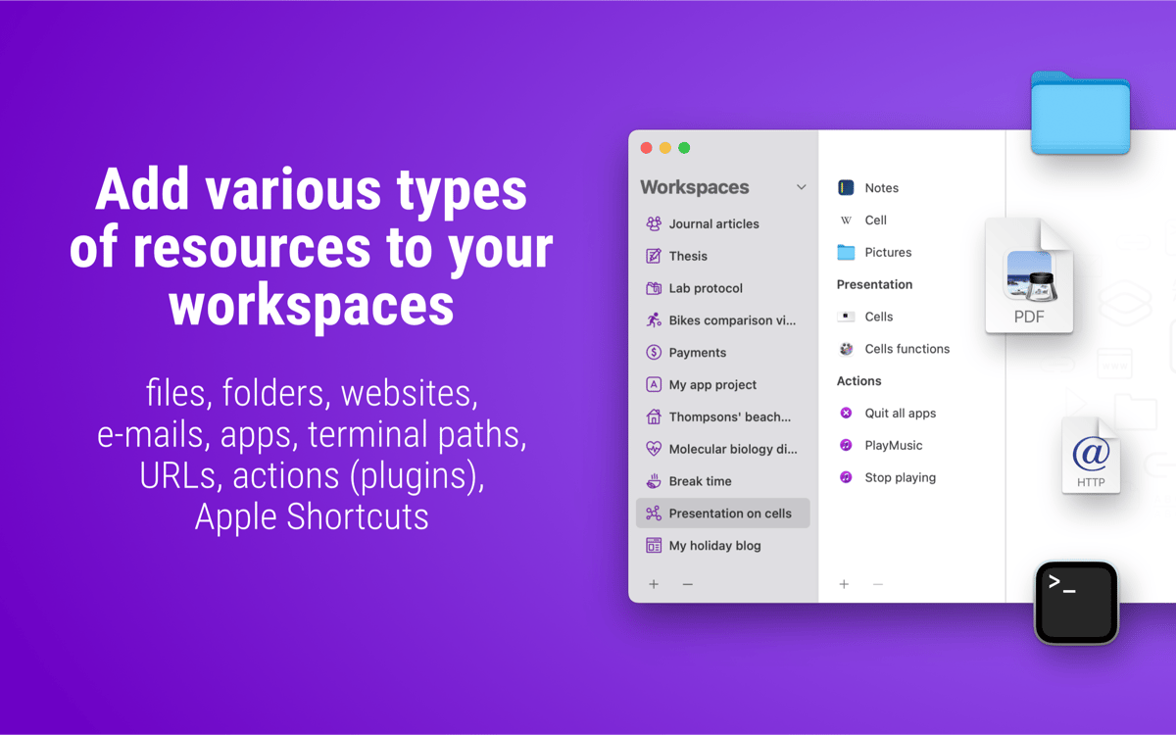This screenshot has height=735, width=1176.
Task: Open My holiday blog workspace
Action: [x=714, y=546]
